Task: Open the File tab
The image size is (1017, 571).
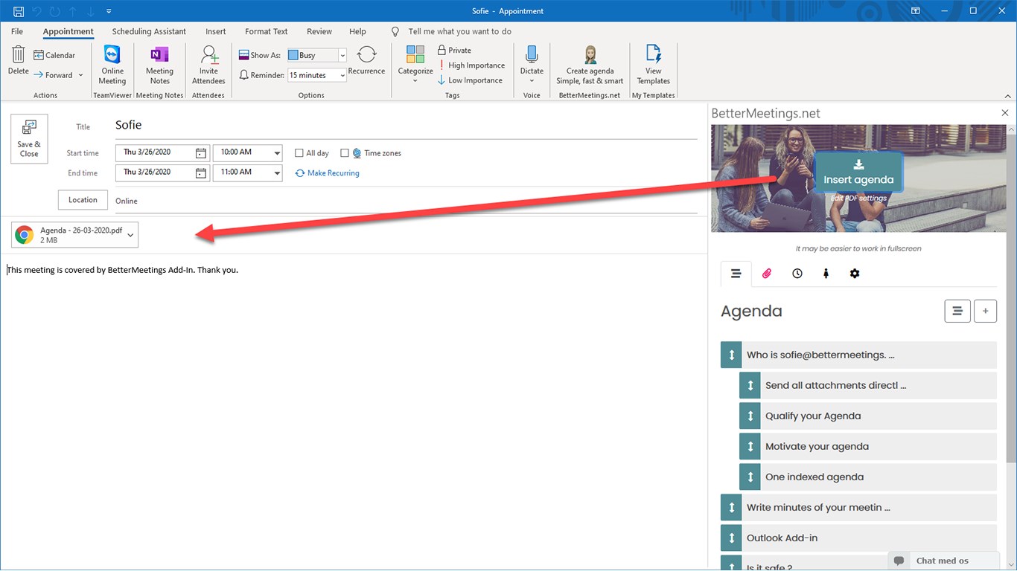Action: 17,32
